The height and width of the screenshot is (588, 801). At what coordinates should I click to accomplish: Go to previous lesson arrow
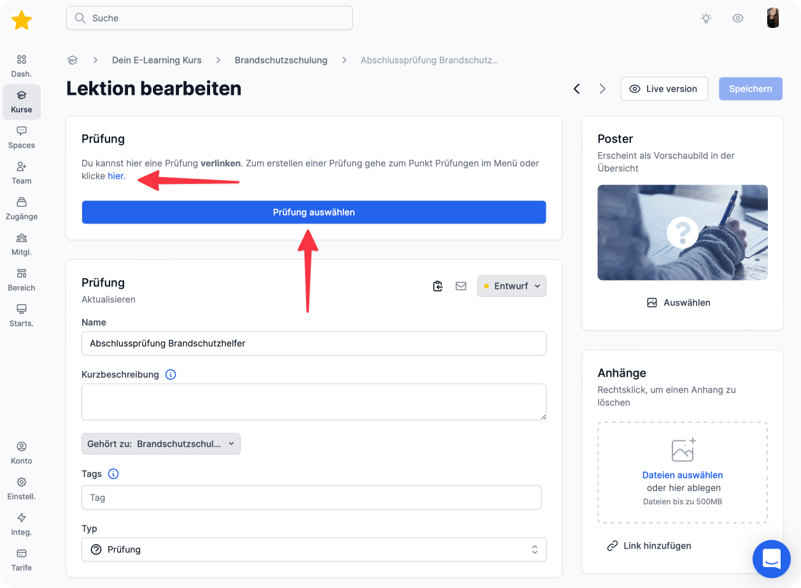click(577, 89)
